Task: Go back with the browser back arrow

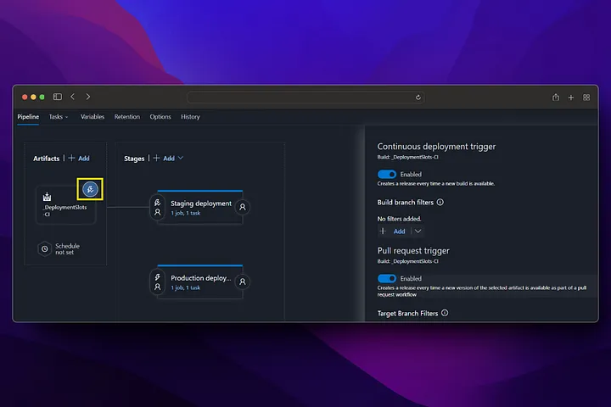Action: 72,97
